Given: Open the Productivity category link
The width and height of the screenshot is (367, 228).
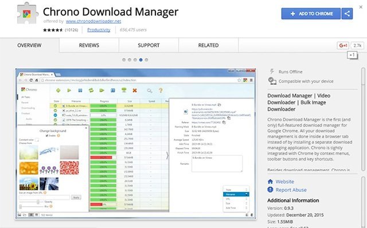Looking at the screenshot, I should 99,30.
